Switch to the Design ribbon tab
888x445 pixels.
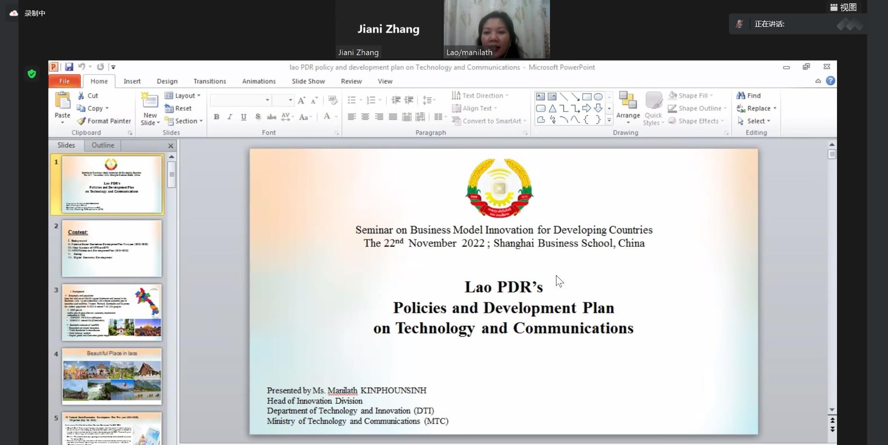point(167,81)
